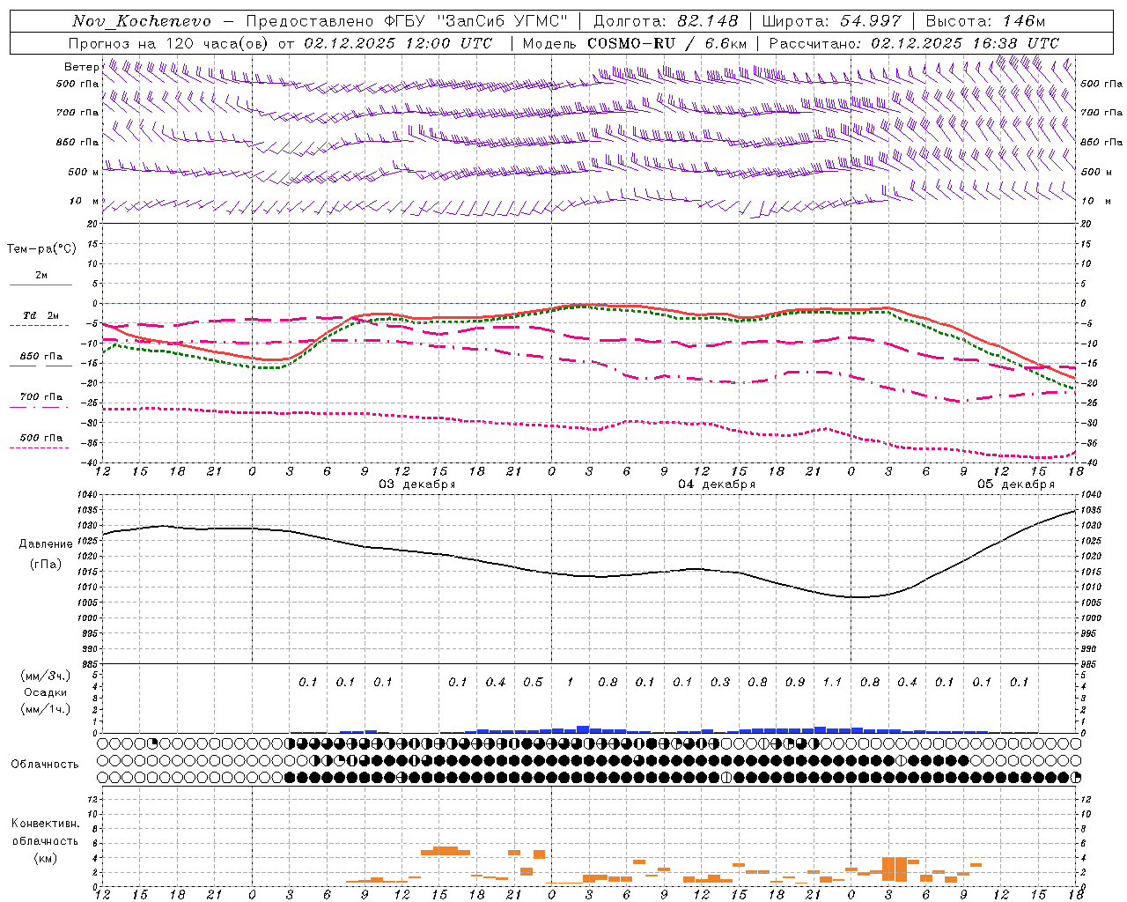Click the 850 гПа temperature legend entry

click(x=41, y=357)
